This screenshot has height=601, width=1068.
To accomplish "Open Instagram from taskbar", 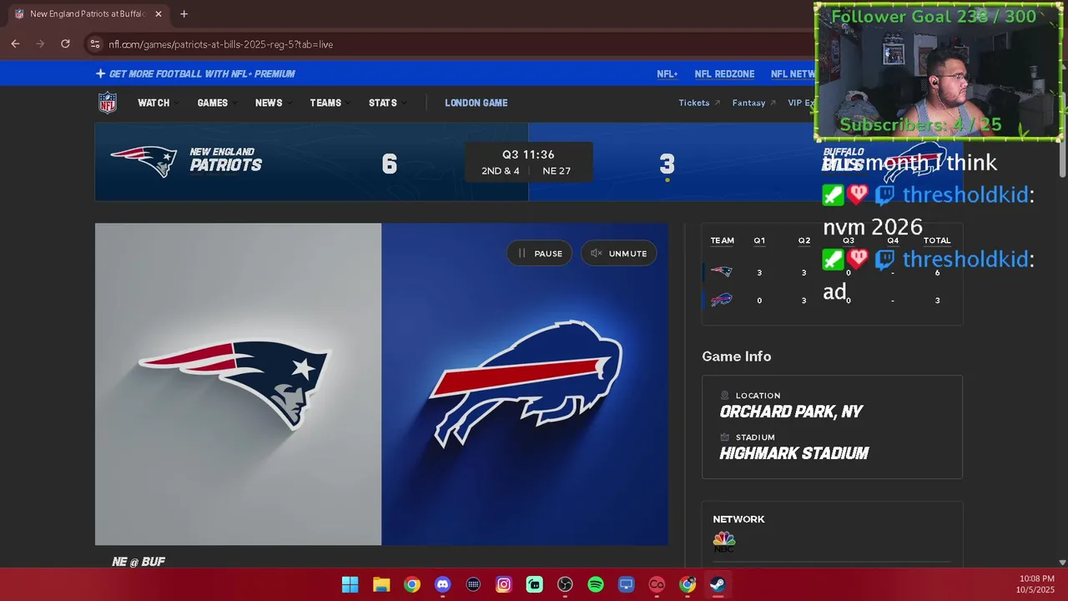I will coord(504,584).
